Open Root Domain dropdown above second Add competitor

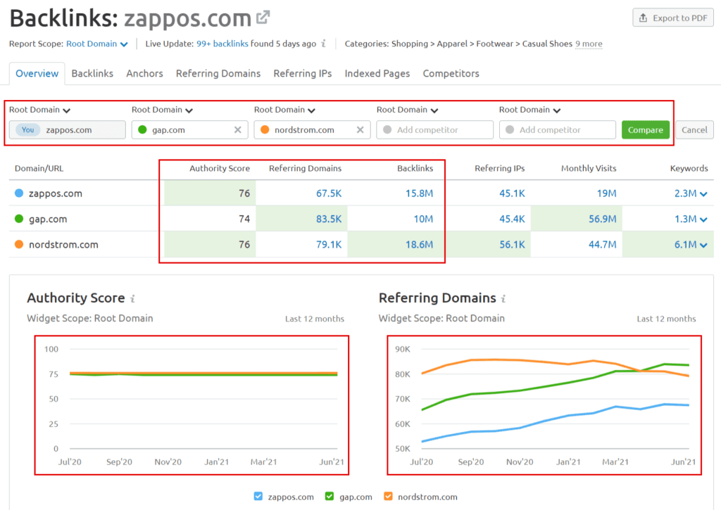[x=529, y=110]
